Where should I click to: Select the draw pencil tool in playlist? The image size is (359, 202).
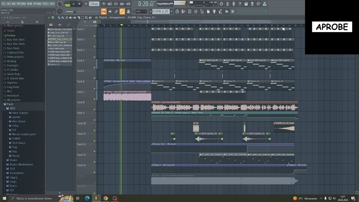(59, 18)
